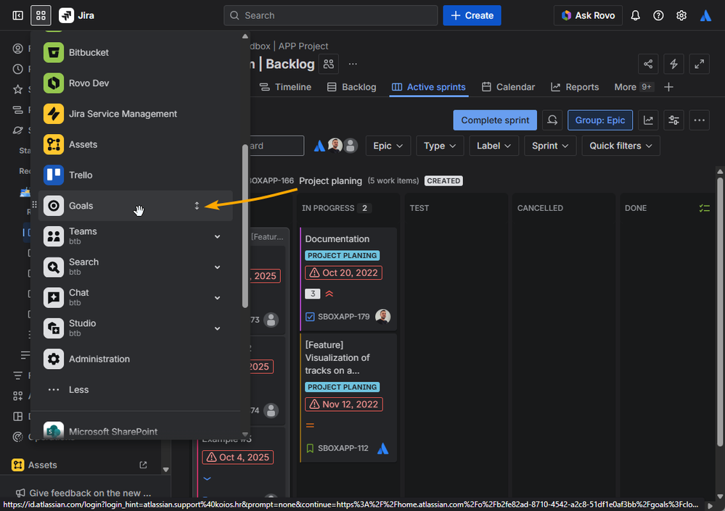The height and width of the screenshot is (511, 725).
Task: Open More 9+ tabs menu
Action: pyautogui.click(x=634, y=87)
